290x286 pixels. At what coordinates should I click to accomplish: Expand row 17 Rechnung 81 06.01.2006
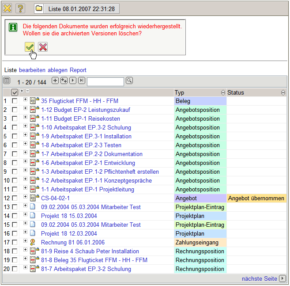coord(25,241)
